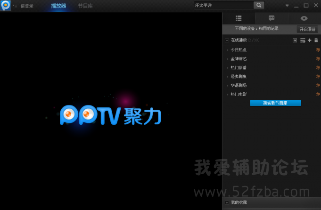Click the PPTV聚力 logo in the player area
This screenshot has width=321, height=210.
point(111,115)
